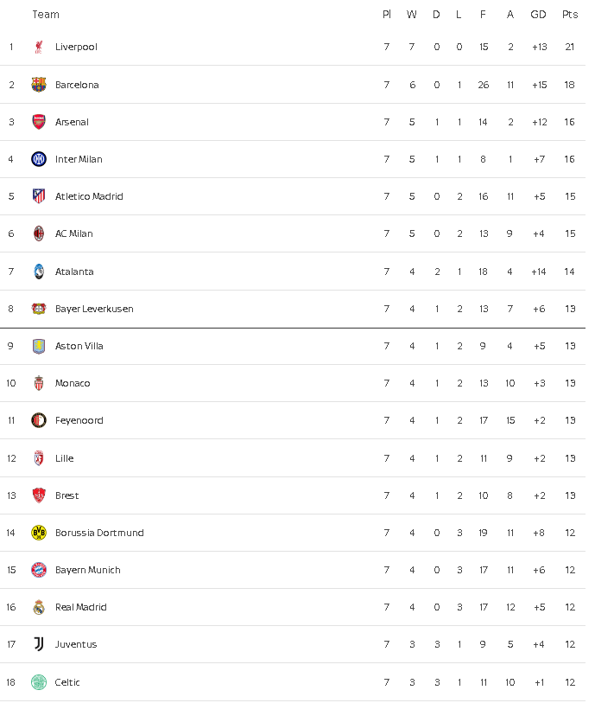The width and height of the screenshot is (595, 703).
Task: Click the Juventus J logo icon
Action: (x=39, y=644)
